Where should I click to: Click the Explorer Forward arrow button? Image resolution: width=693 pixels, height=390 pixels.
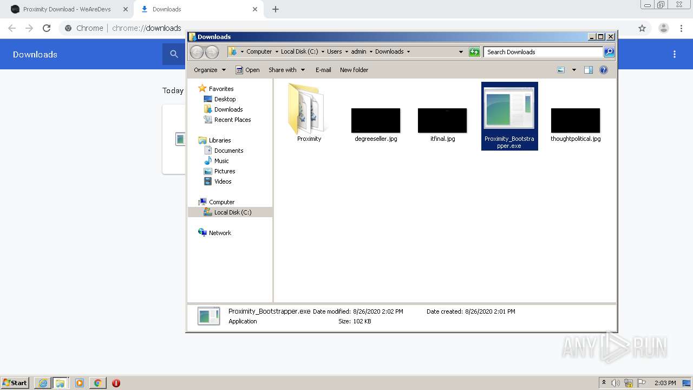click(212, 52)
